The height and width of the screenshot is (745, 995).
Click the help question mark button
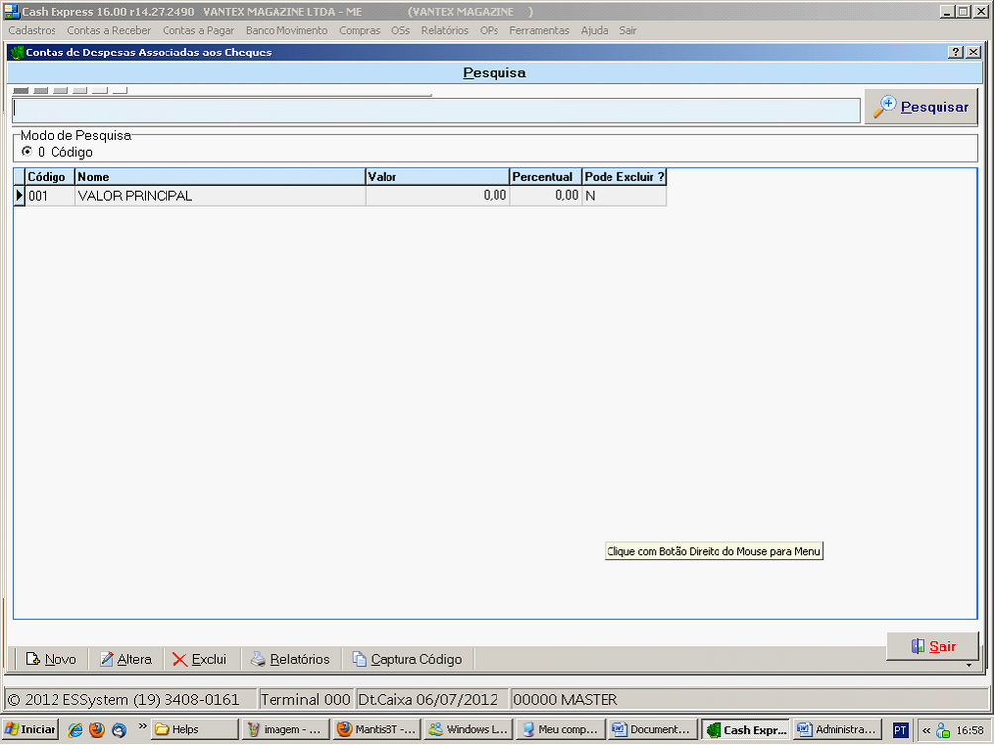pyautogui.click(x=955, y=53)
